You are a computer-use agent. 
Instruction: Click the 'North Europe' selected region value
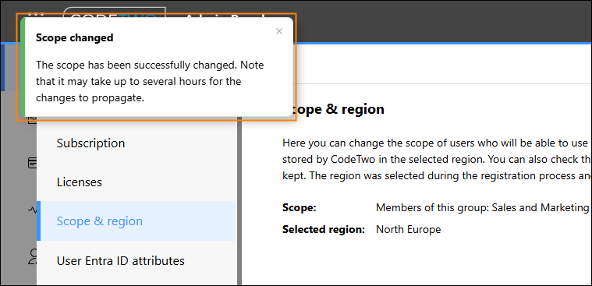[408, 229]
